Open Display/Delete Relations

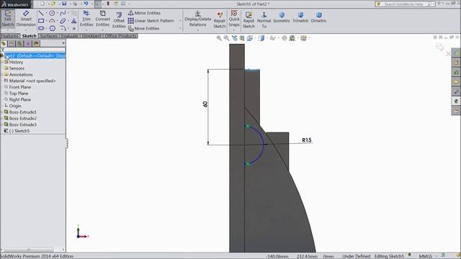197,19
